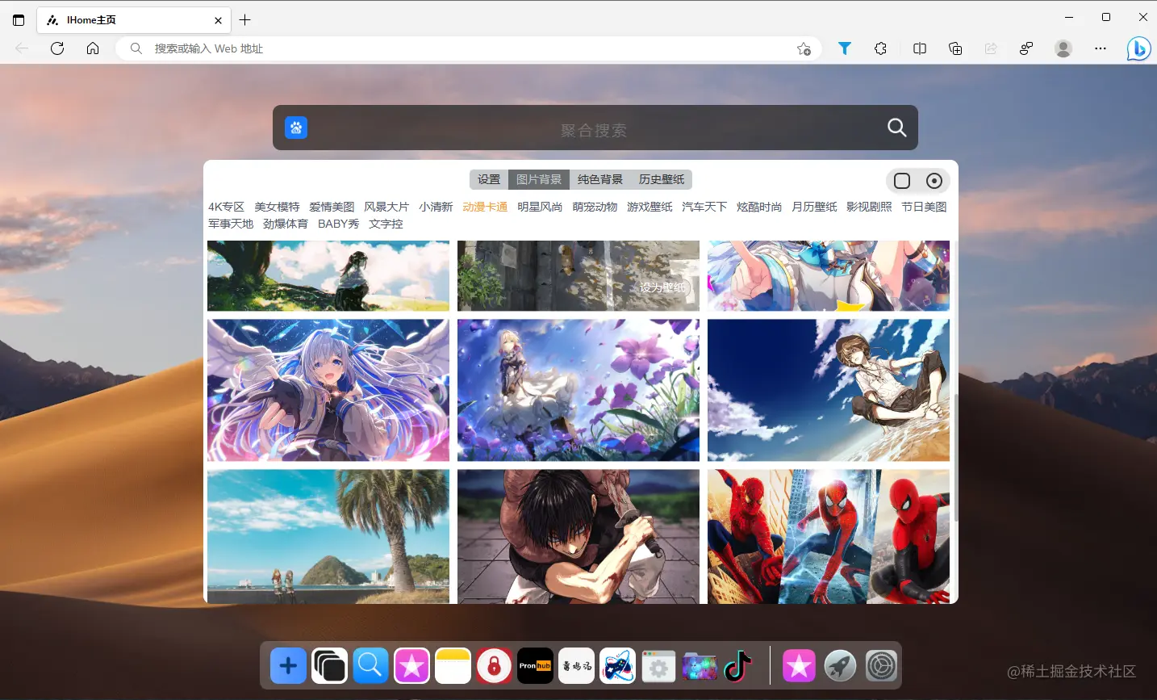
Task: Select the 节日美图 category
Action: coord(924,207)
